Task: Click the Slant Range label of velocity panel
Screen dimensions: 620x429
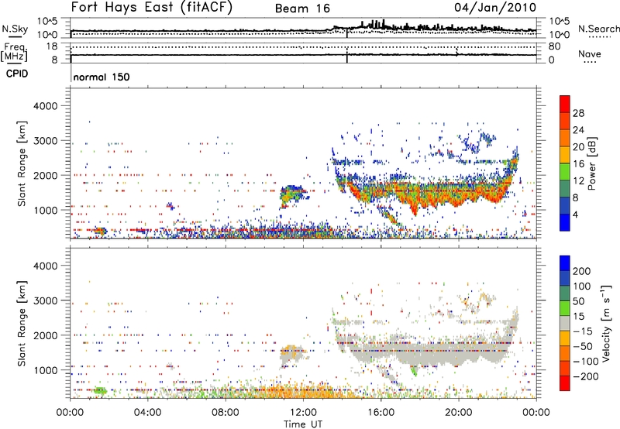Action: pos(22,324)
